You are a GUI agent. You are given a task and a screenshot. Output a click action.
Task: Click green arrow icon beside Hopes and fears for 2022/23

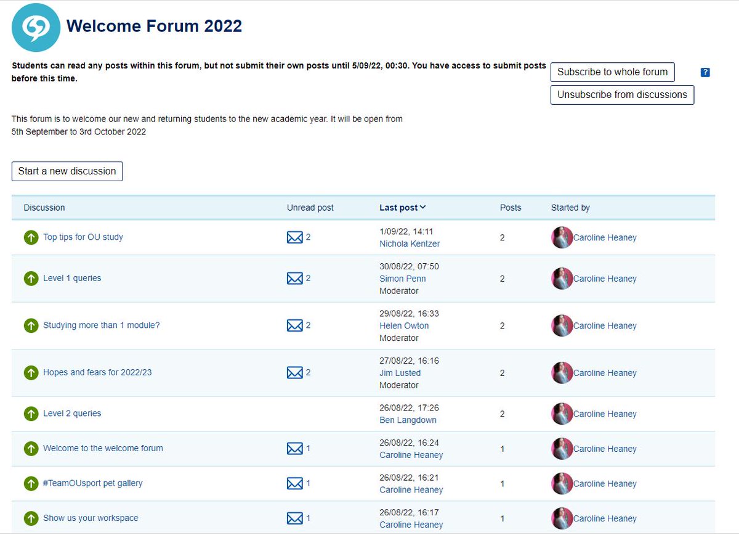pos(31,373)
